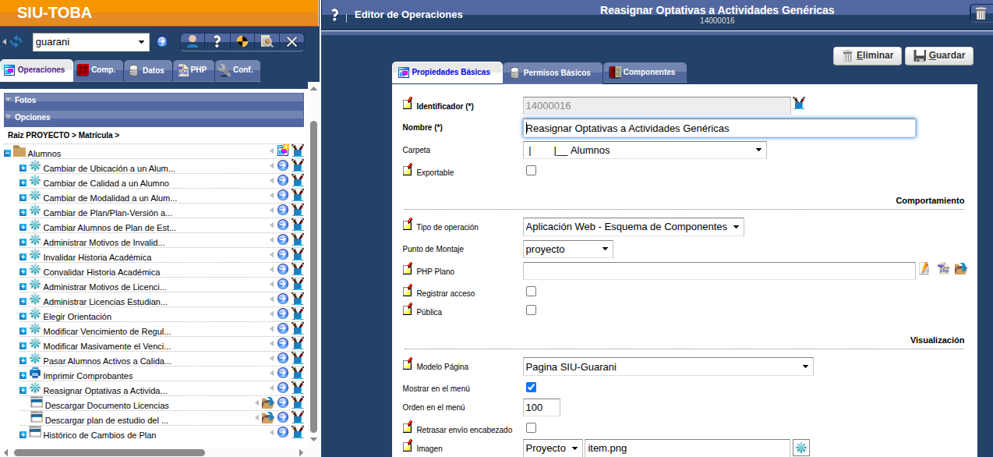Click the pencil edit icon beside PHP Plano
The image size is (993, 457).
point(924,269)
